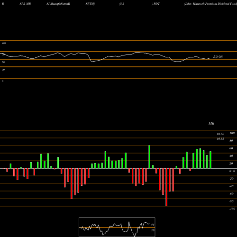237x237 pixels.
Task: Click the 'SI & MR' header text
Action: pos(25,4)
